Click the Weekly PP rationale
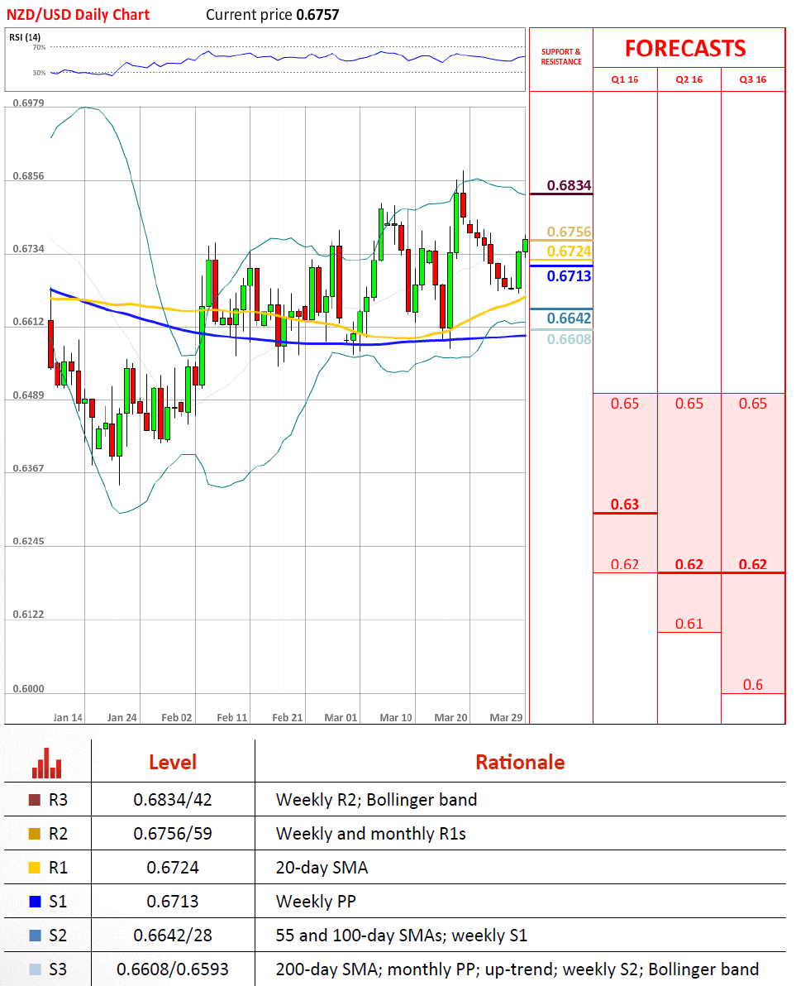 (x=316, y=902)
